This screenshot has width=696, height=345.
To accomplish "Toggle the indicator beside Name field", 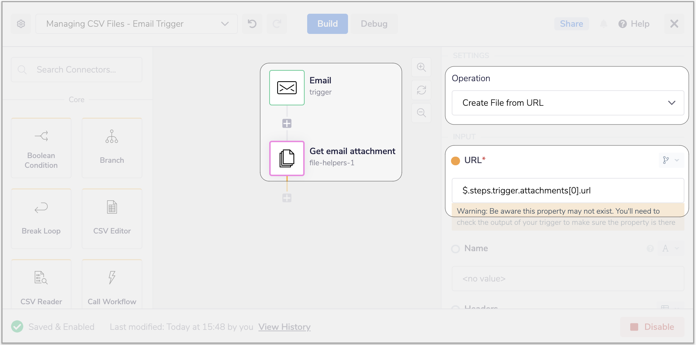I will click(x=455, y=249).
